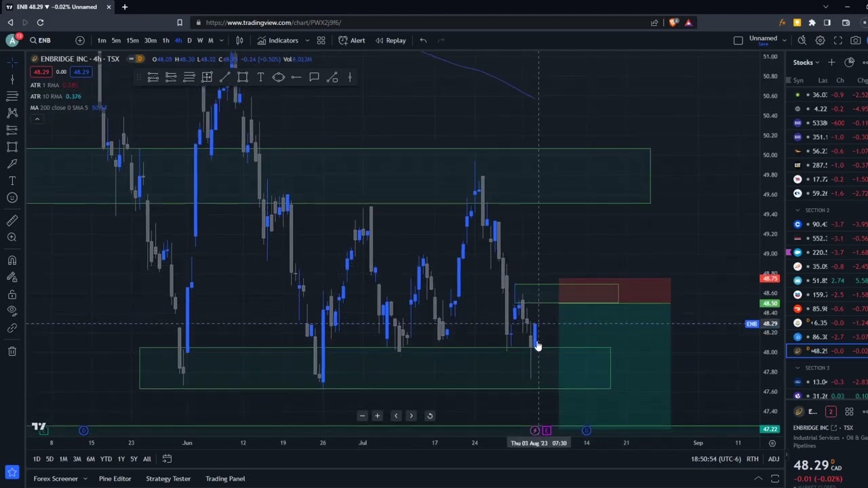Set range to 1Y
This screenshot has width=868, height=488.
[x=121, y=459]
